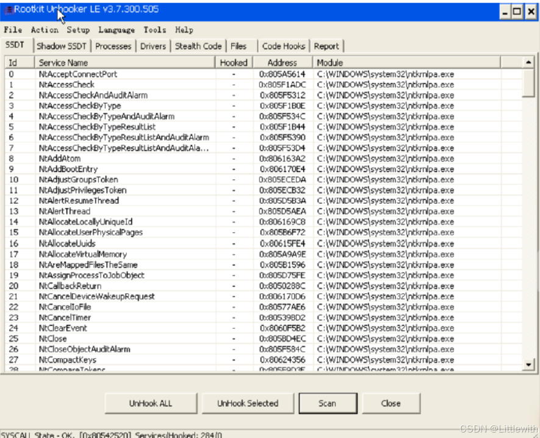The width and height of the screenshot is (540, 438).
Task: Select the NtAreMappedFilesTheSame row
Action: [264, 265]
